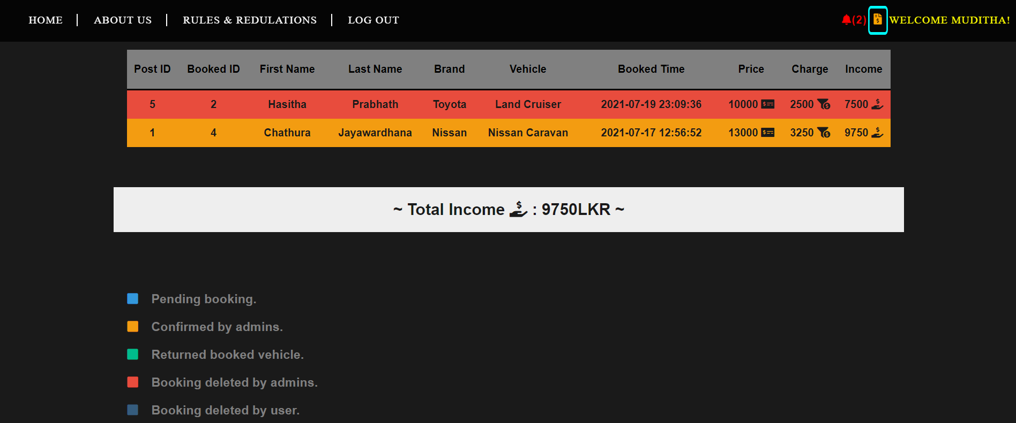
Task: Select the Chathura first name cell
Action: pos(287,133)
